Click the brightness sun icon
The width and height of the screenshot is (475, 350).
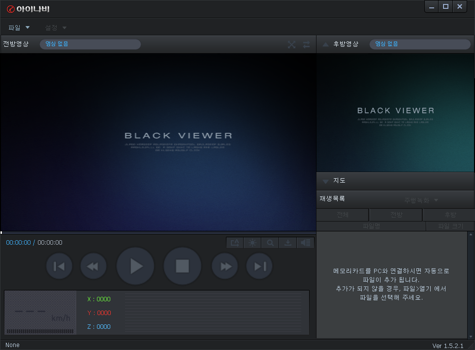[253, 243]
